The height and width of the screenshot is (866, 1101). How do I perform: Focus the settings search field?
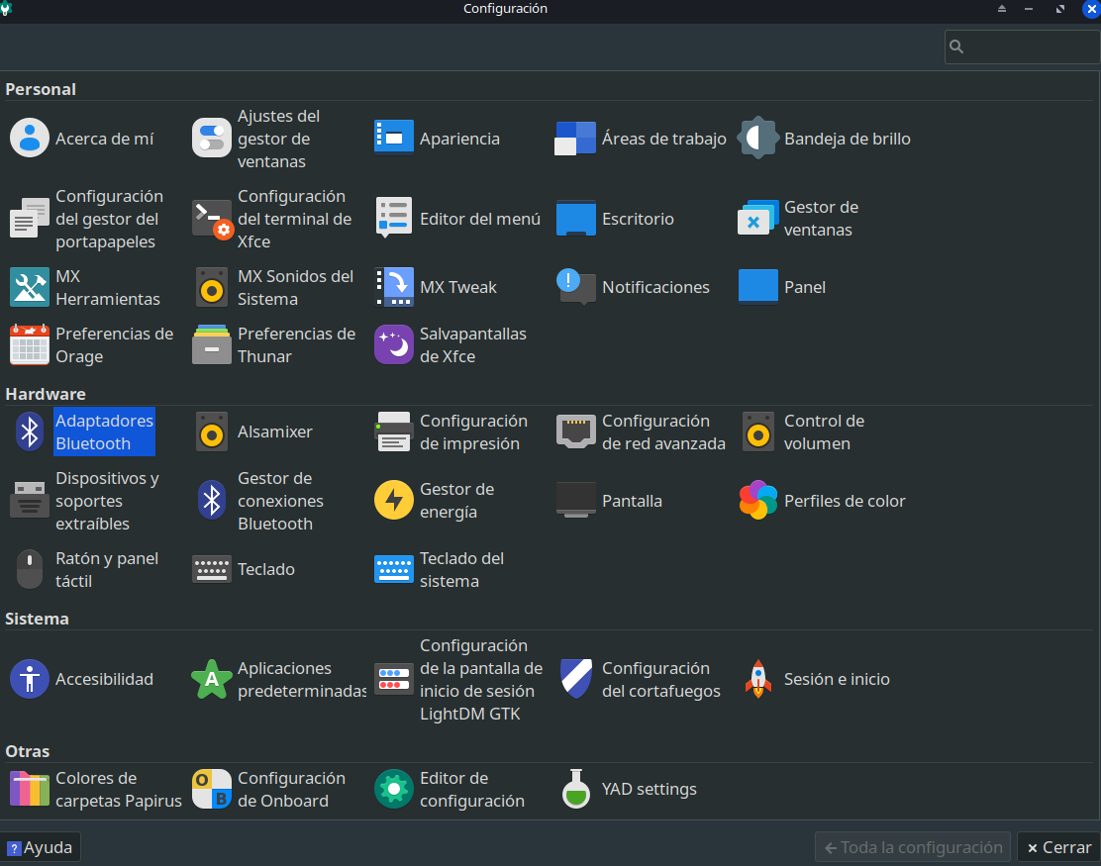coord(1023,48)
